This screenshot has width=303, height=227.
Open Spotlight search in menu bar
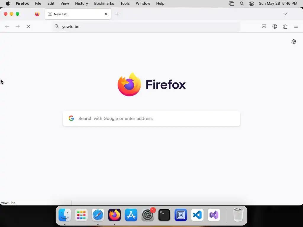[241, 4]
